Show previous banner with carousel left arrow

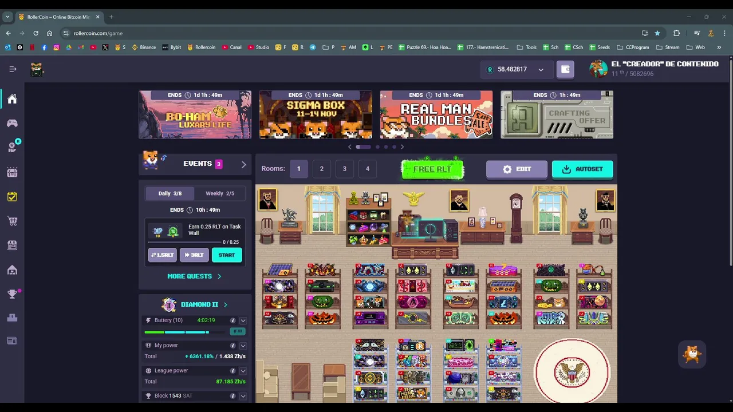(350, 147)
